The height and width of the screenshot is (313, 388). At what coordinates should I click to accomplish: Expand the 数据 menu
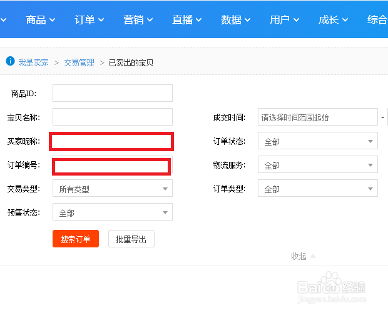[235, 20]
